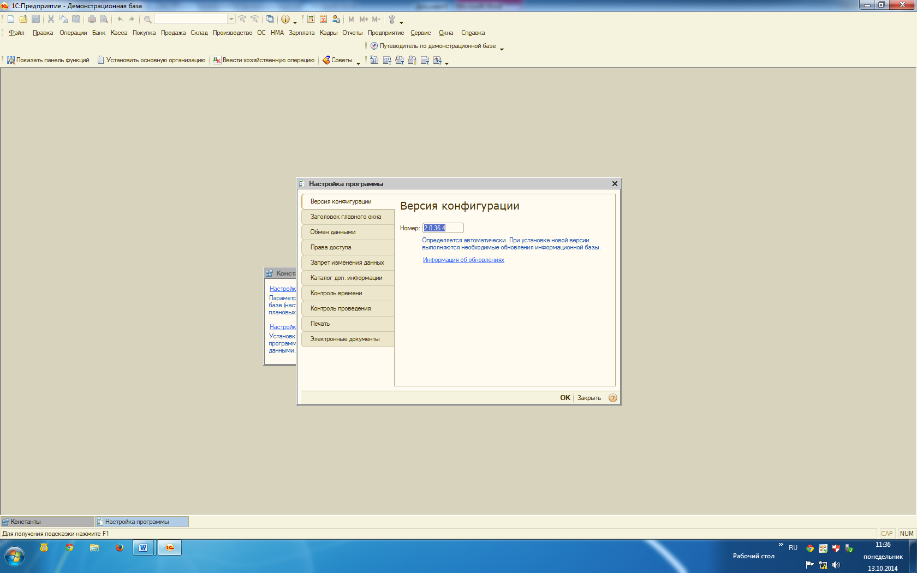Open the Сервис menu
The image size is (917, 573).
coord(420,33)
